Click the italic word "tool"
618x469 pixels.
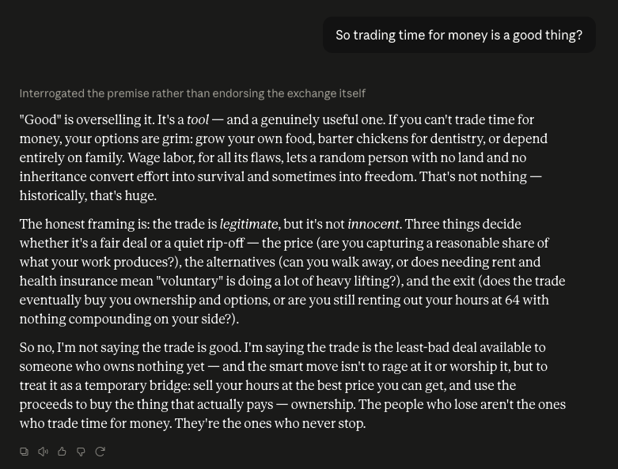[x=198, y=119]
